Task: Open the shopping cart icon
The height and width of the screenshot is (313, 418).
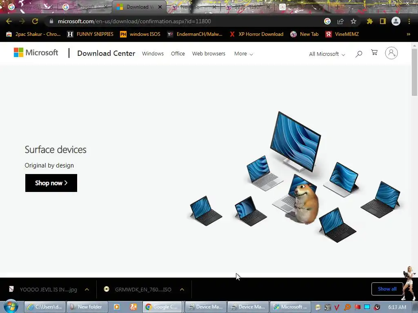Action: click(374, 53)
